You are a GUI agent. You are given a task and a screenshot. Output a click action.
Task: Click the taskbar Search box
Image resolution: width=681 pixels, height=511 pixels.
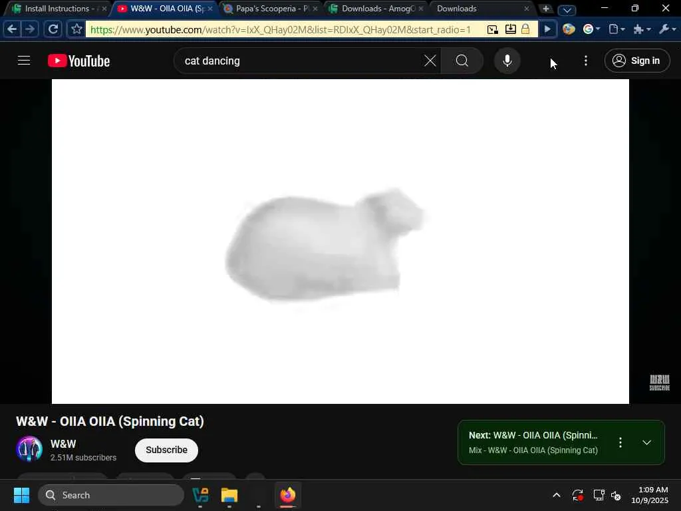tap(111, 495)
